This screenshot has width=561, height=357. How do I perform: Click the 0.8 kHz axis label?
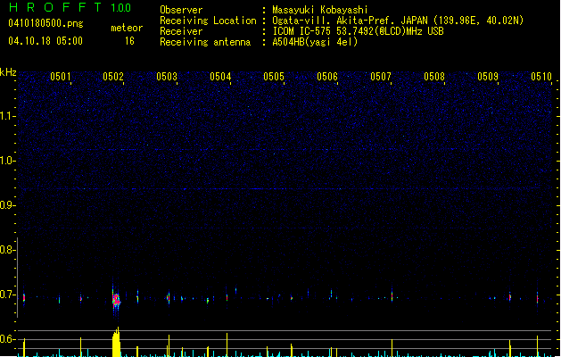7,250
